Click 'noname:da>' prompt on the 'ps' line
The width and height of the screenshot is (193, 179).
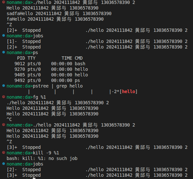tap(20, 52)
